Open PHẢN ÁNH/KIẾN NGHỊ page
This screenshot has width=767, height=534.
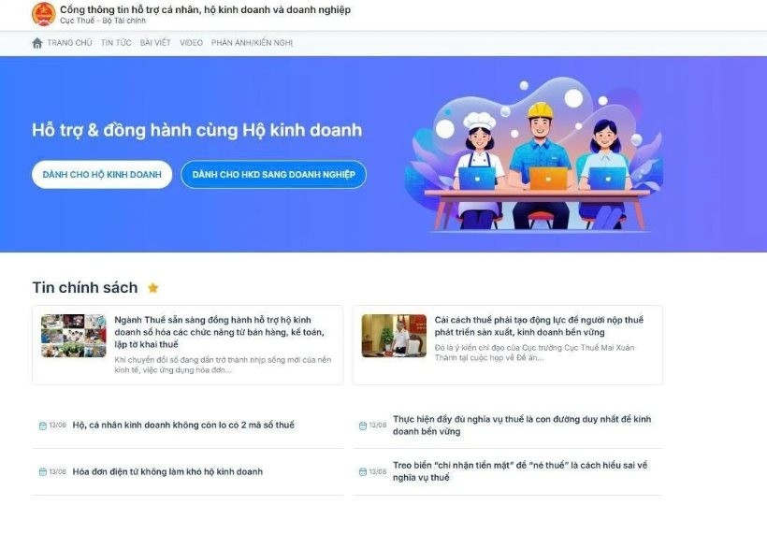coord(252,43)
